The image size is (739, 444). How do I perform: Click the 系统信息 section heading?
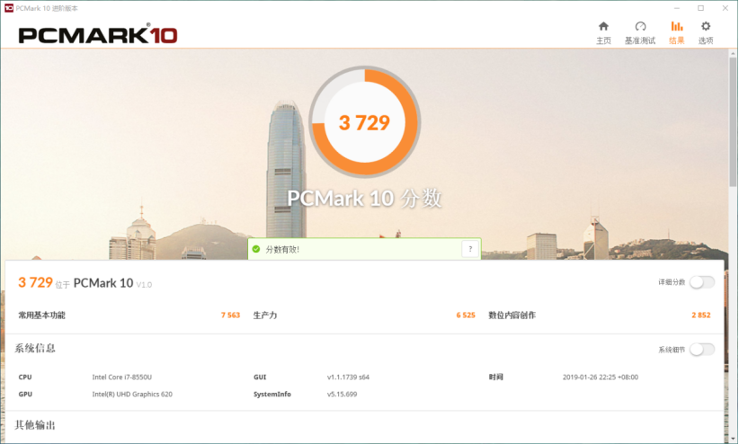35,349
